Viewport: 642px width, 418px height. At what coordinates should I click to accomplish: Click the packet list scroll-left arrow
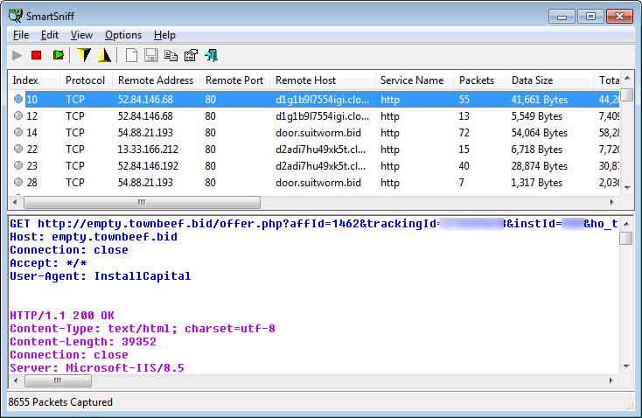point(16,202)
